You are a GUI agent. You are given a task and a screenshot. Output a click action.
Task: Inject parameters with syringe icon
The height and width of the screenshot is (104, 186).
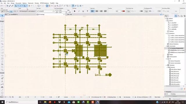(x=12, y=6)
